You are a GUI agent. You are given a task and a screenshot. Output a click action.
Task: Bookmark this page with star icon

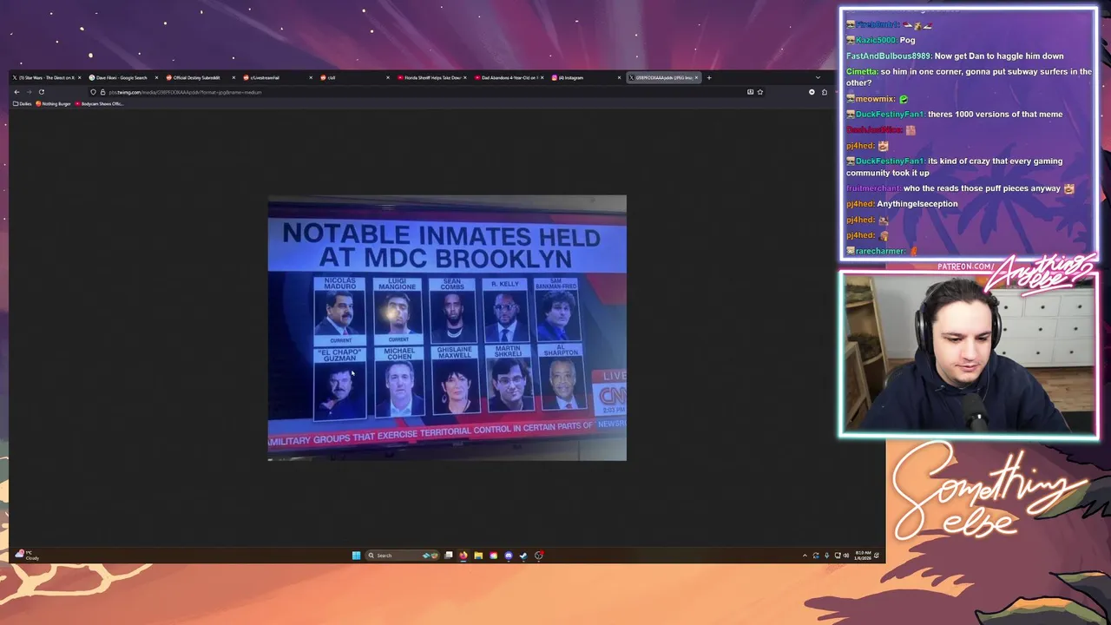759,92
